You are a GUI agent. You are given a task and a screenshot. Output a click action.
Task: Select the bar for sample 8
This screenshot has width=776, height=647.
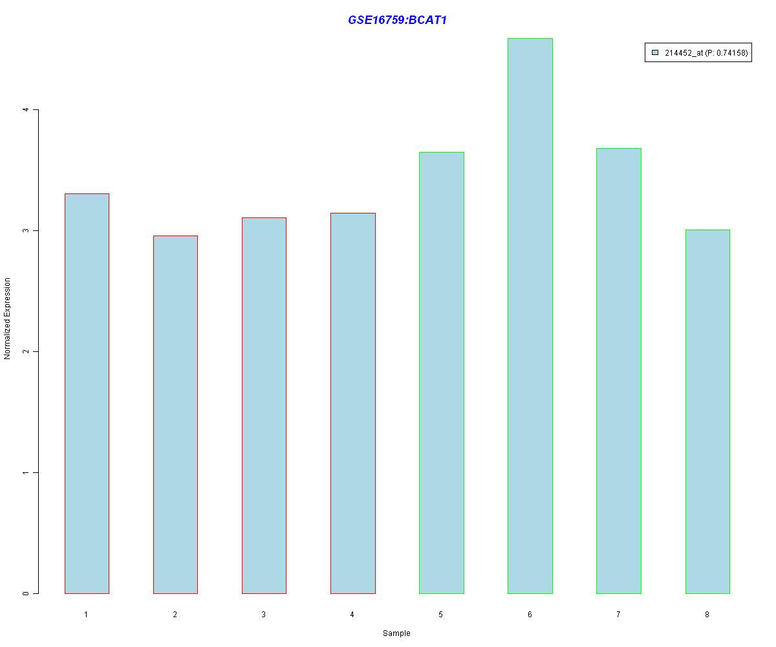click(707, 411)
